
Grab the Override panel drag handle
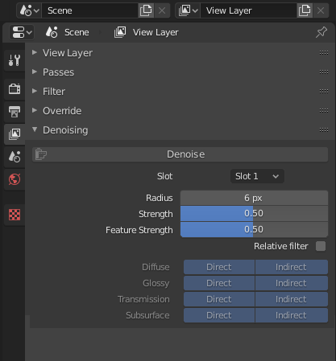point(324,111)
